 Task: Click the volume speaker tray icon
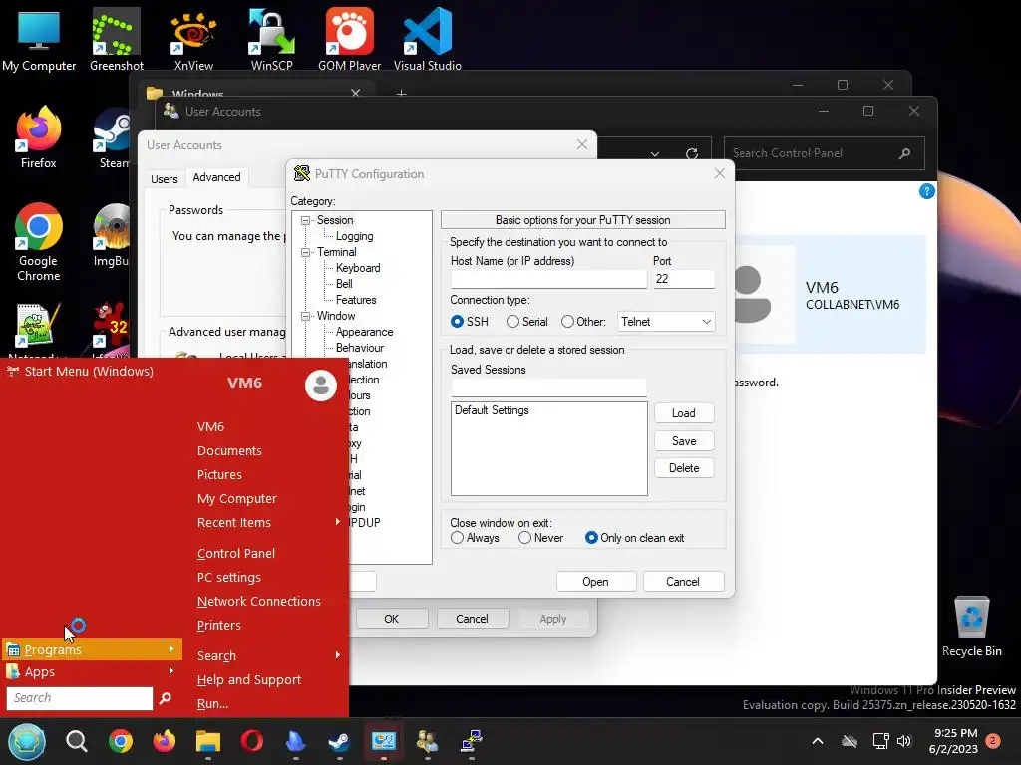(x=904, y=741)
